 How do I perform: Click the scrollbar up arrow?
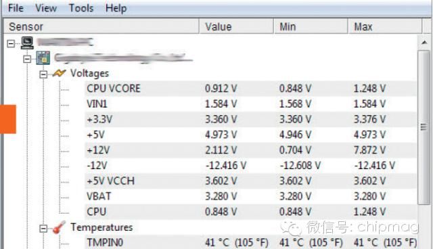coord(424,43)
